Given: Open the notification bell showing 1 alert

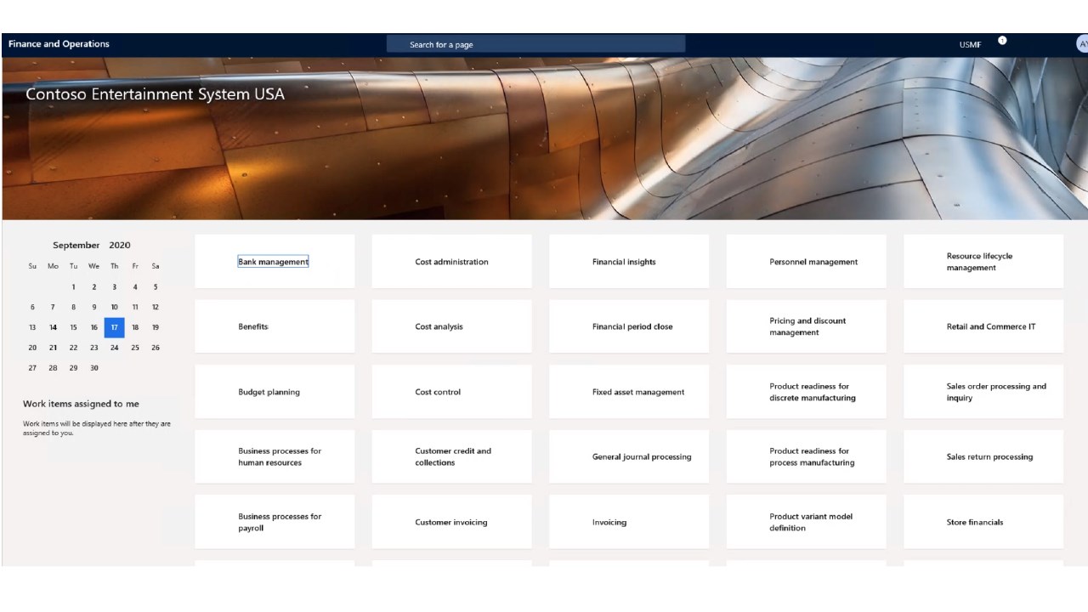Looking at the screenshot, I should [x=1002, y=41].
